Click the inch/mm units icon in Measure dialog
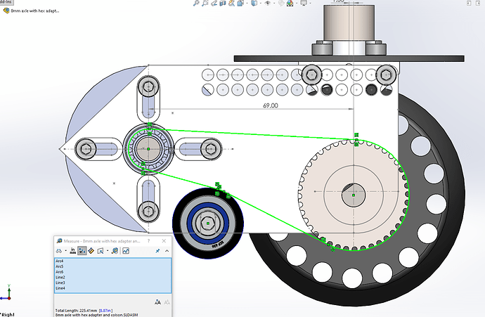This screenshot has width=485, height=317. coord(72,250)
